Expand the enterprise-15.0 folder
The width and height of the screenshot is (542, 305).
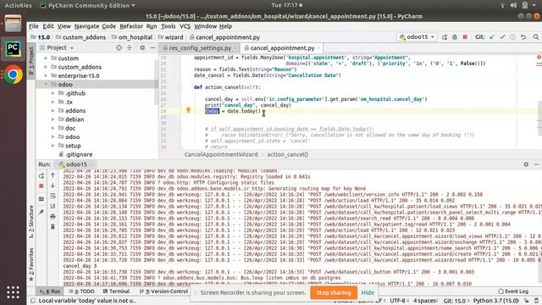(46, 75)
